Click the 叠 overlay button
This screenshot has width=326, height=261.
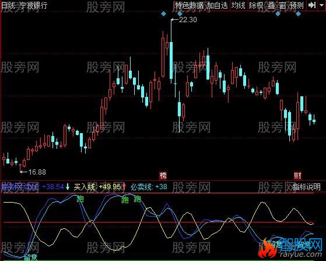[x=271, y=5]
